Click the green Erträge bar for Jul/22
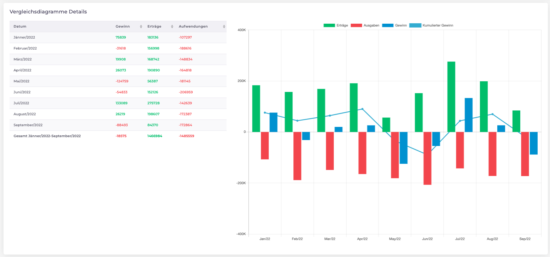Viewport: 550px width, 257px height. pyautogui.click(x=451, y=97)
